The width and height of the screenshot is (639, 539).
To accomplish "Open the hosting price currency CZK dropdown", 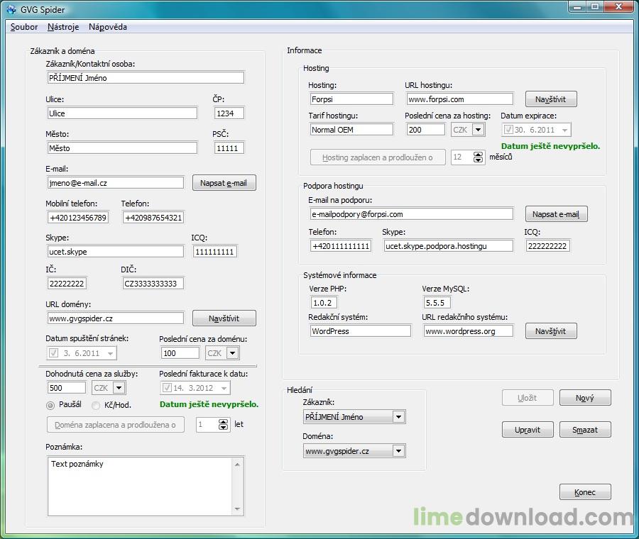I will click(x=477, y=130).
